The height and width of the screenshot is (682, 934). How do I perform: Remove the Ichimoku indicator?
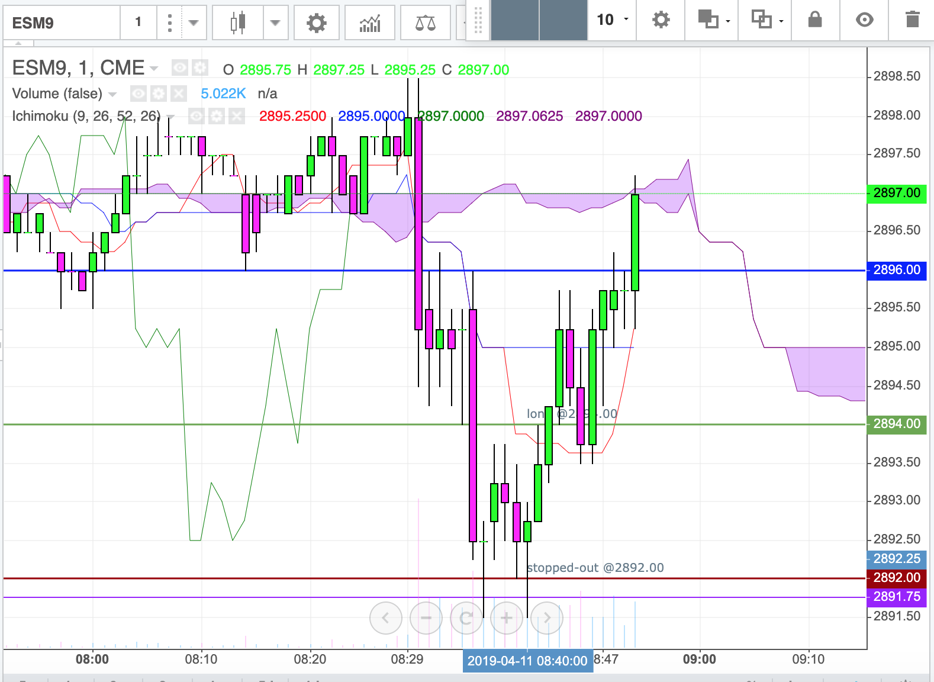(x=237, y=116)
